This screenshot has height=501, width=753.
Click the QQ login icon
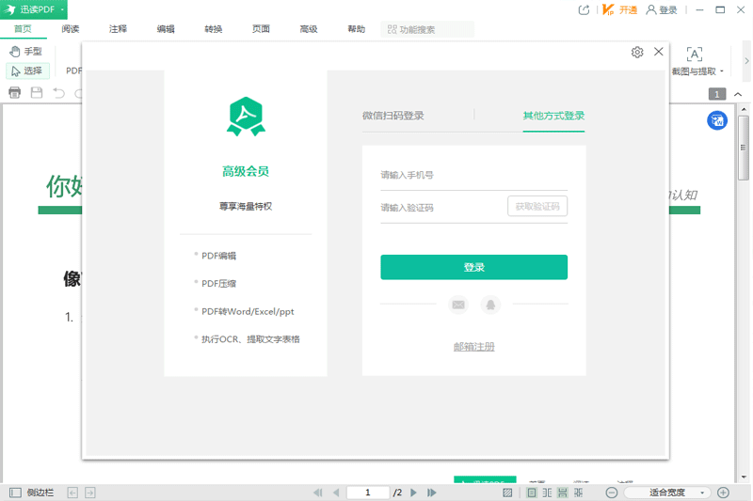[x=490, y=305]
